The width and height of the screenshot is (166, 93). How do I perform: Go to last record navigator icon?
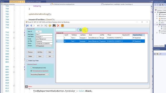click(46, 26)
